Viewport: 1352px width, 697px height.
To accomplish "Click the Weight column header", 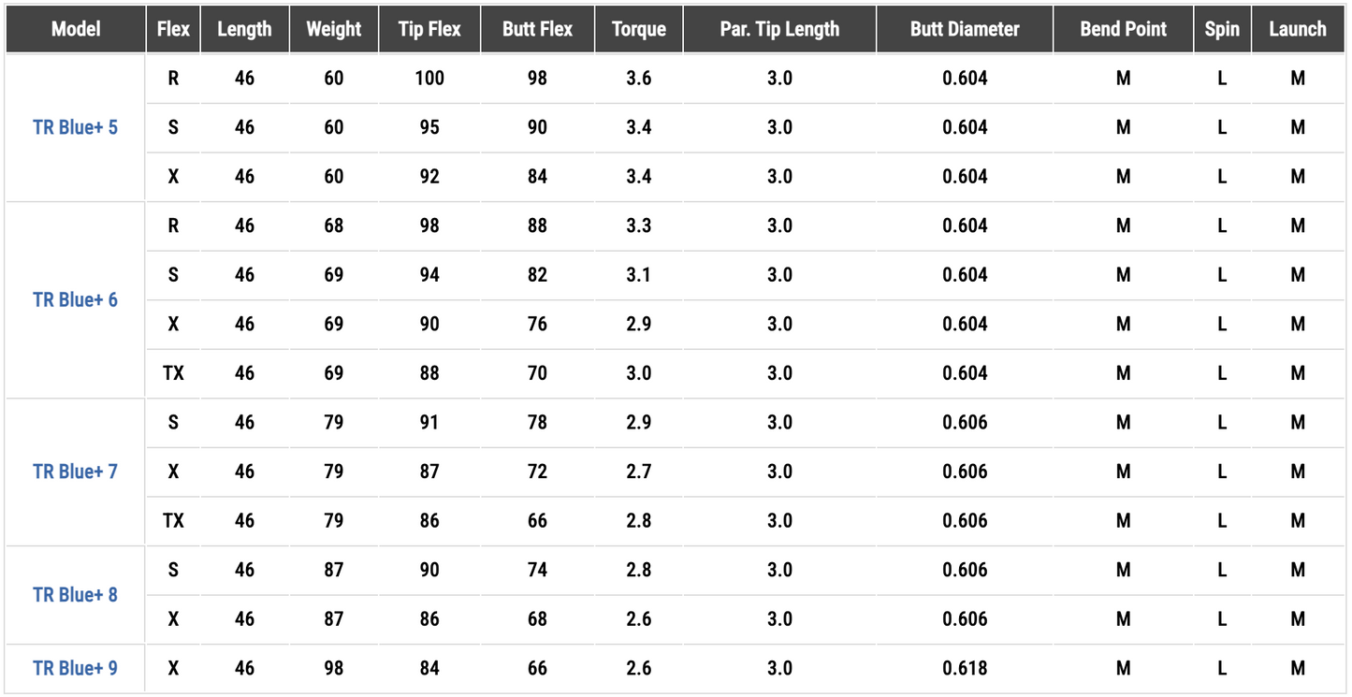I will 334,29.
